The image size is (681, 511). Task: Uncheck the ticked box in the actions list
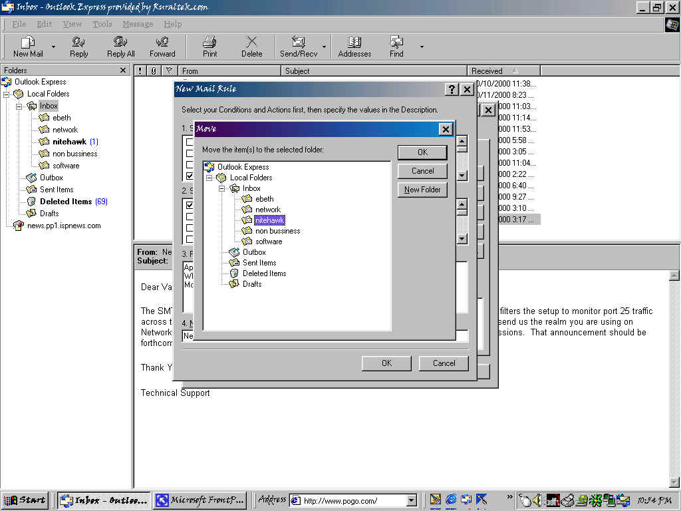click(x=190, y=205)
